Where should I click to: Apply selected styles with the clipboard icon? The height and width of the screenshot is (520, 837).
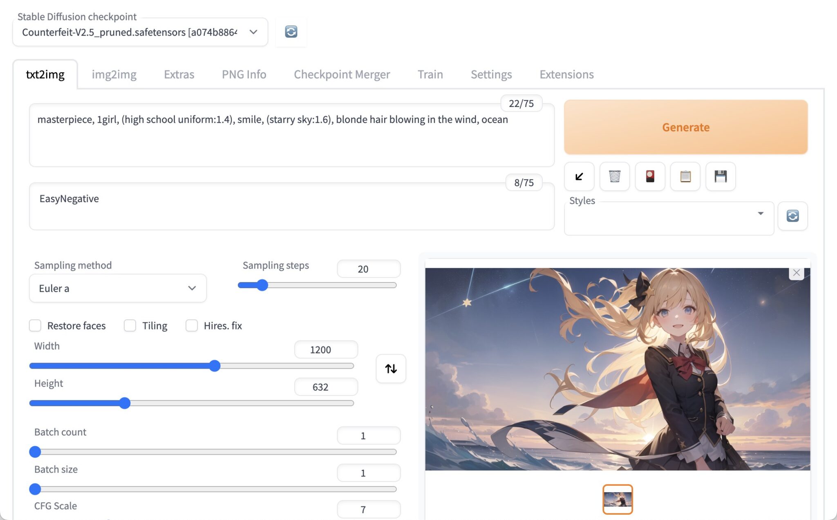pyautogui.click(x=685, y=176)
